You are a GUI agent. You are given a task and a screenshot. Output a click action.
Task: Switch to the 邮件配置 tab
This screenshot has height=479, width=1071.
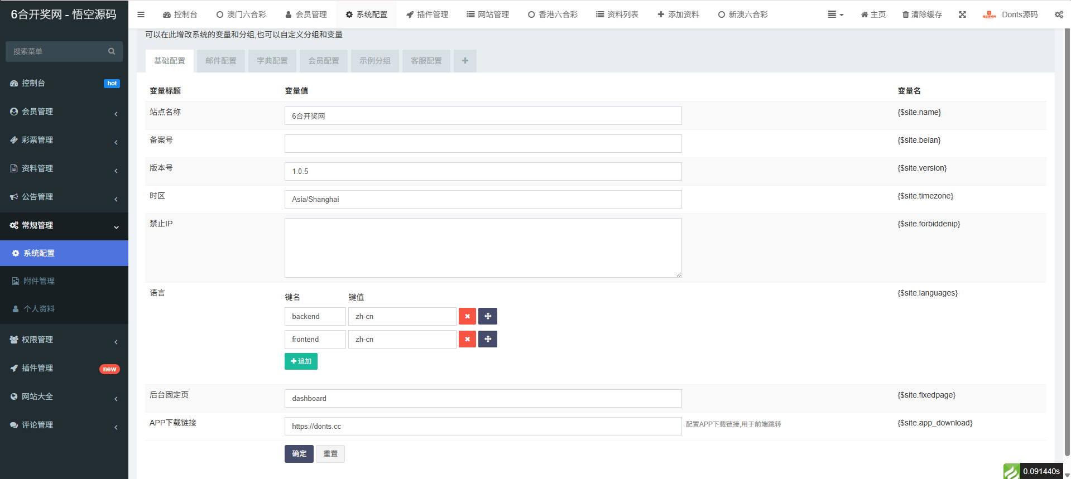pyautogui.click(x=220, y=61)
